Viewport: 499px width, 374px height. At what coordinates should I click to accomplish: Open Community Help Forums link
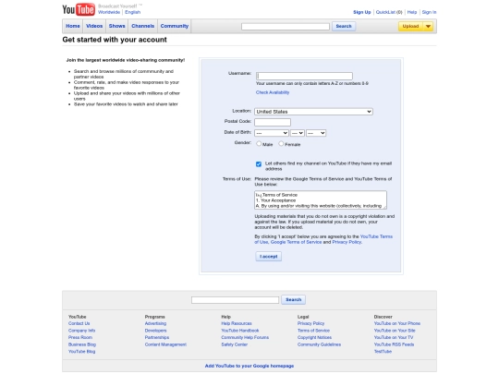pos(245,338)
